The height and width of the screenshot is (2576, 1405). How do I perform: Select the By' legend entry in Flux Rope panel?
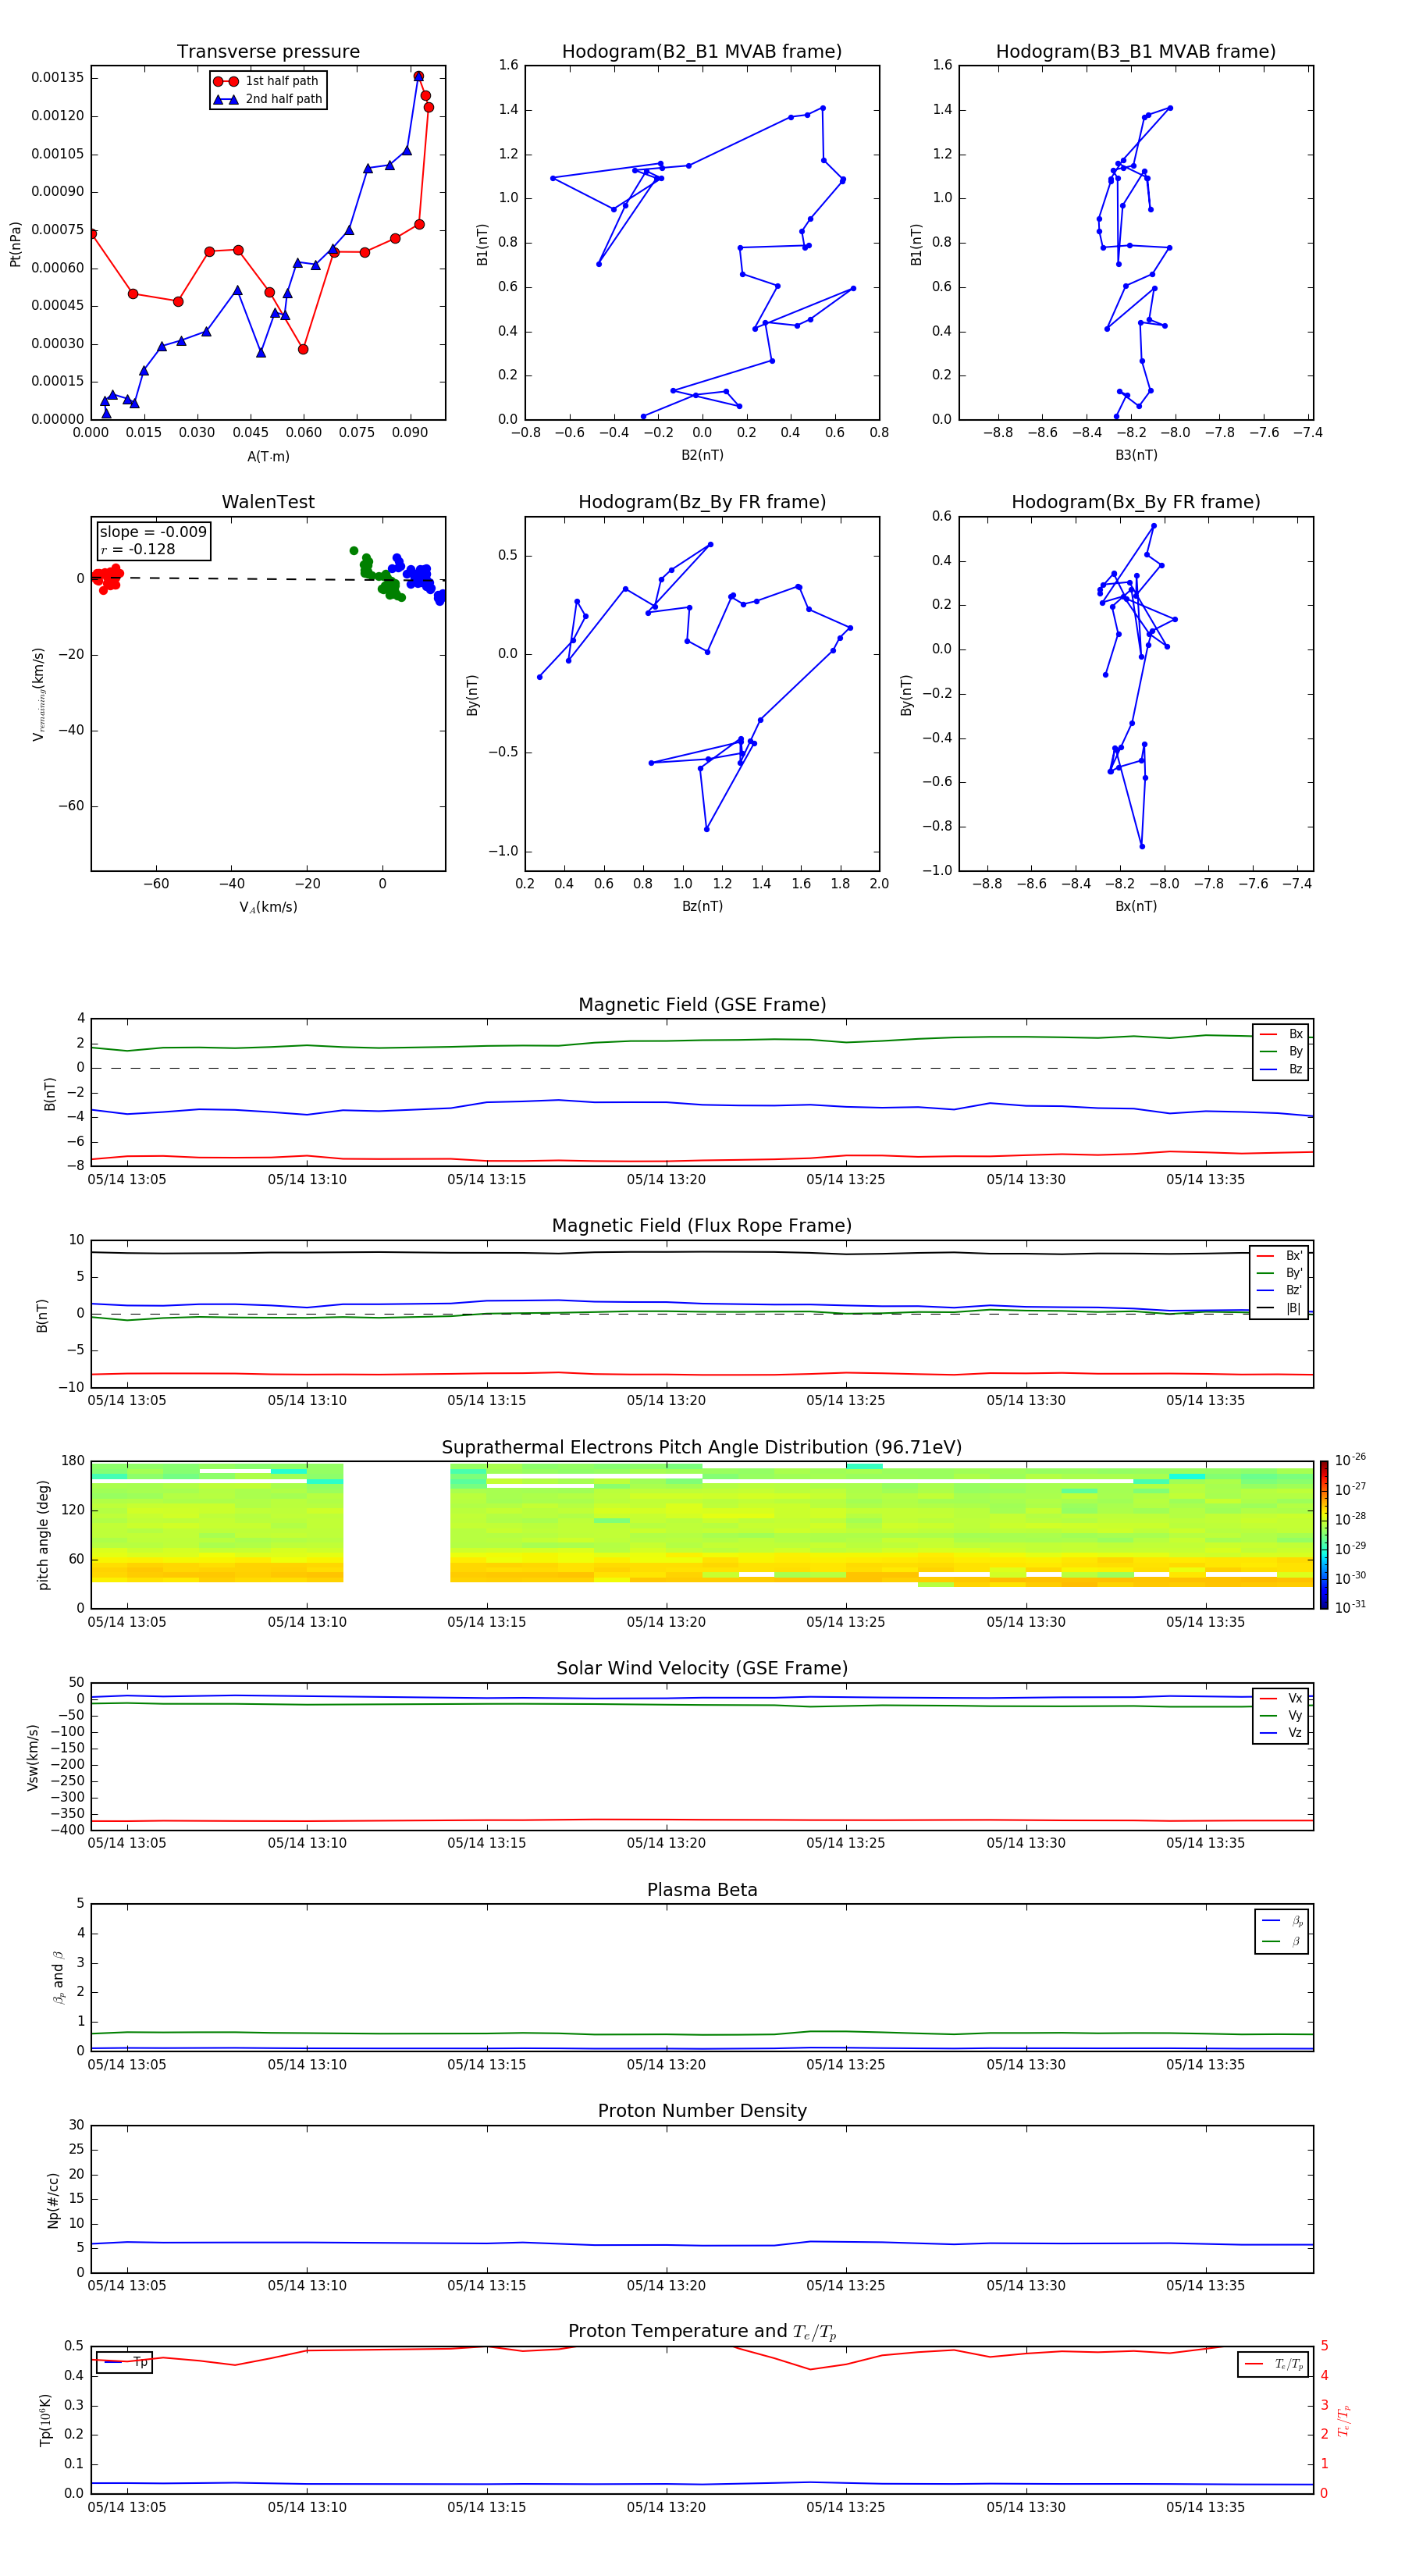(1280, 1273)
